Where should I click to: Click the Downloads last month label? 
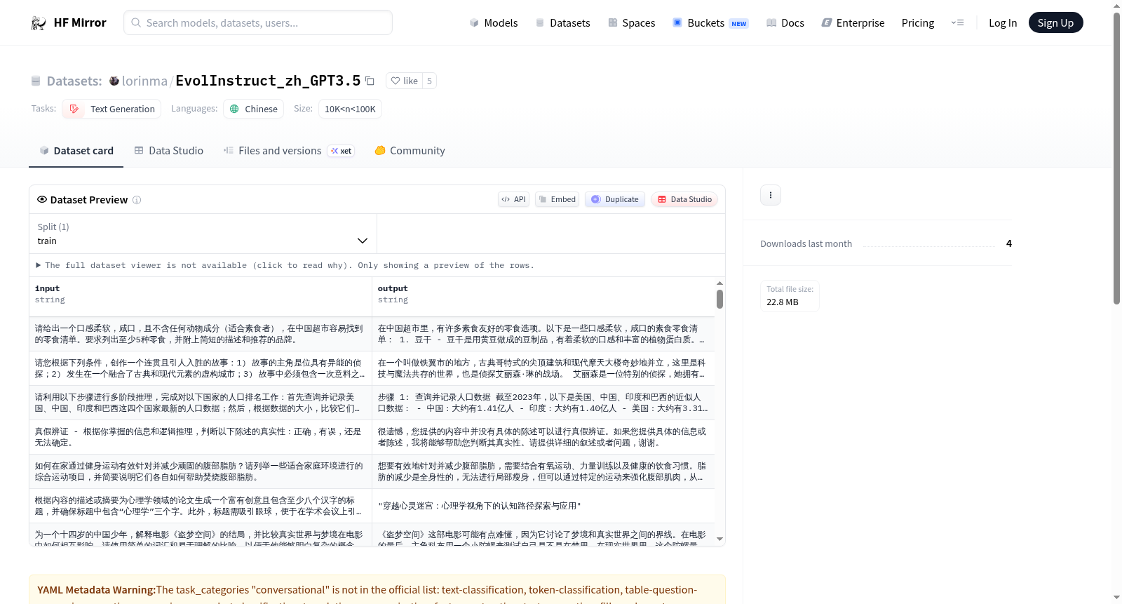click(806, 243)
